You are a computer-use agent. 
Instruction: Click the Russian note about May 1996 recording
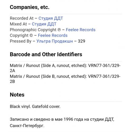(x=62, y=122)
